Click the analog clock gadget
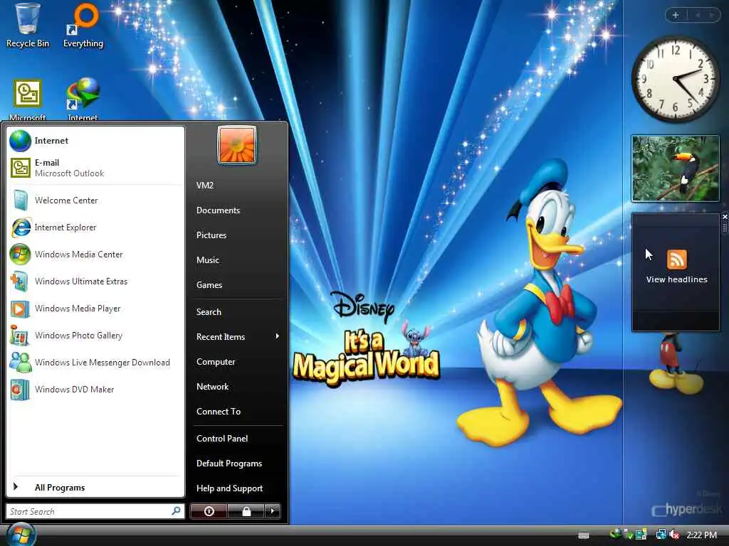The image size is (729, 546). (676, 79)
